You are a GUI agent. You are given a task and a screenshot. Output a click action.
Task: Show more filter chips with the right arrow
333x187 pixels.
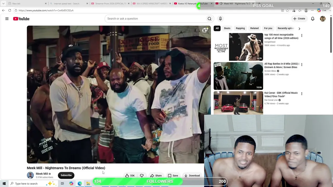299,29
